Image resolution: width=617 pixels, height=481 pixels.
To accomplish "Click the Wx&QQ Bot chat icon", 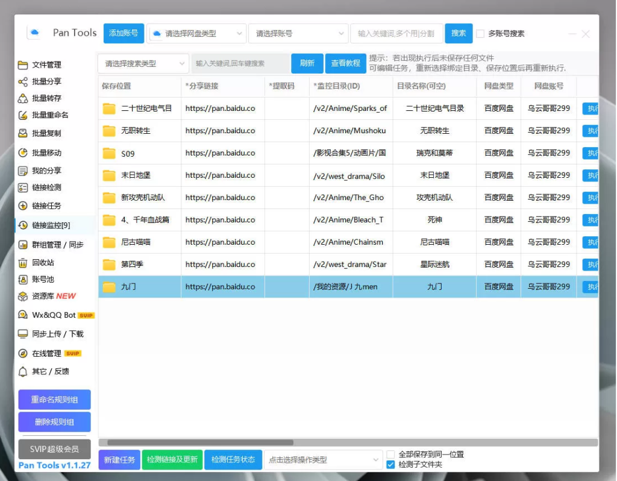I will 23,315.
